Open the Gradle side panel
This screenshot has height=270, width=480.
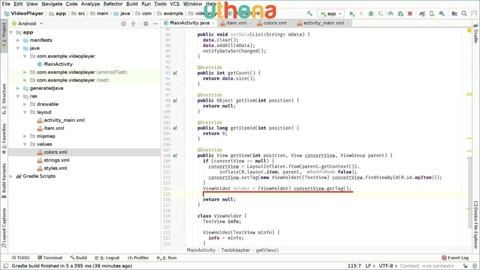pos(476,33)
